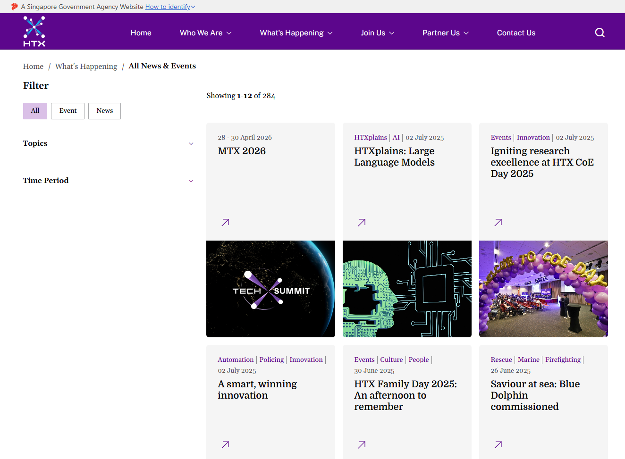The height and width of the screenshot is (459, 625).
Task: Click the Filter heading
Action: tap(36, 85)
